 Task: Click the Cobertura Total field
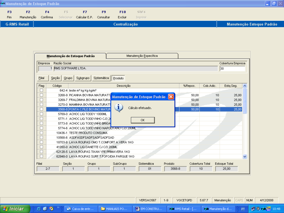(x=201, y=169)
